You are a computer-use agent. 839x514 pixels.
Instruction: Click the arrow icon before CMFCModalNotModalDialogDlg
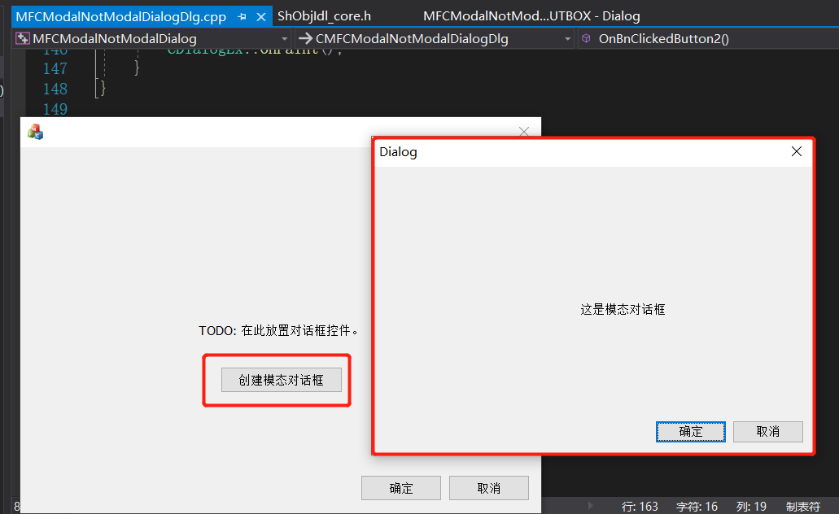(305, 38)
